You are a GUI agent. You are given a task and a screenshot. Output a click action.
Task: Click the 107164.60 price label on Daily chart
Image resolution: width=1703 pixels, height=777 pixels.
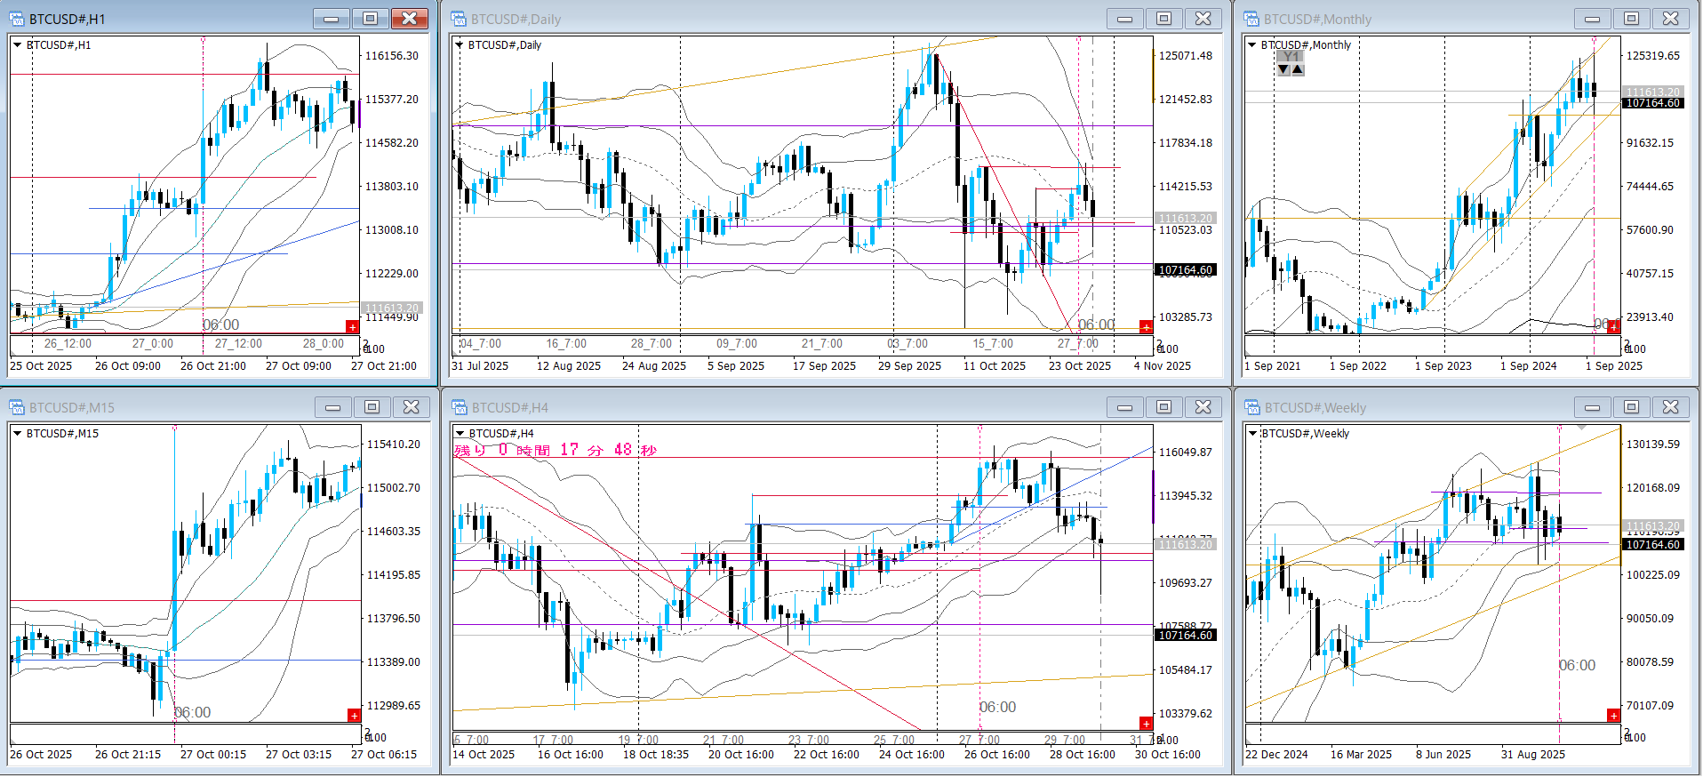pos(1185,270)
